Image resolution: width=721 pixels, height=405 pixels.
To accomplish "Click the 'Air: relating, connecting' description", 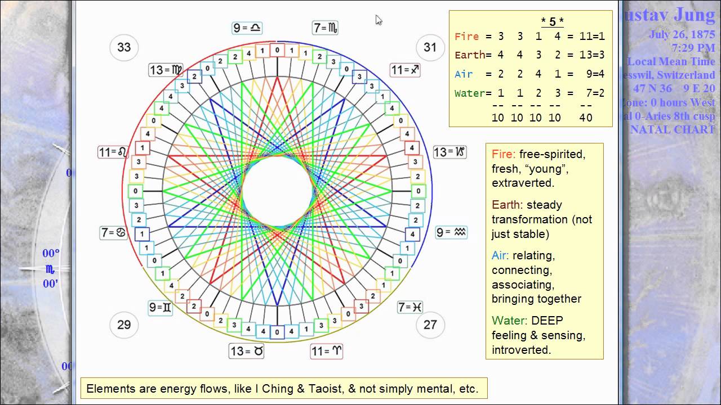I will 536,277.
